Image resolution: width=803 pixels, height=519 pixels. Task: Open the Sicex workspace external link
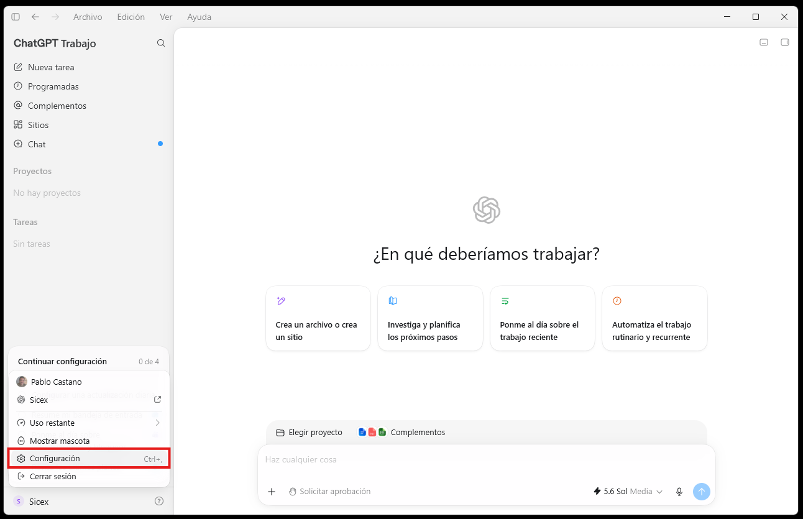pos(89,400)
